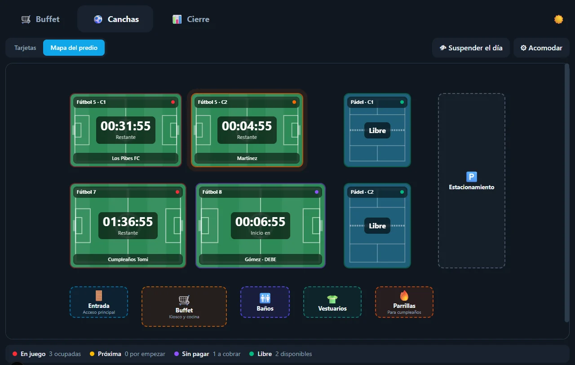Open the Fútbol 5 · C1 court card
The image size is (575, 365).
(x=126, y=130)
